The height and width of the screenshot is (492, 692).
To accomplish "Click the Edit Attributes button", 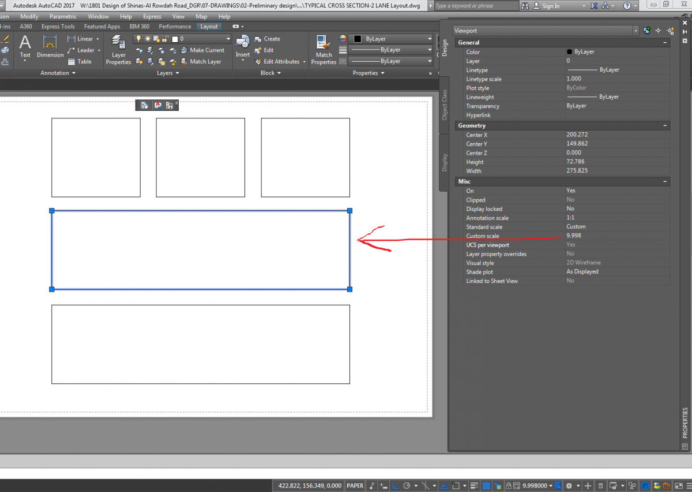I will click(281, 62).
